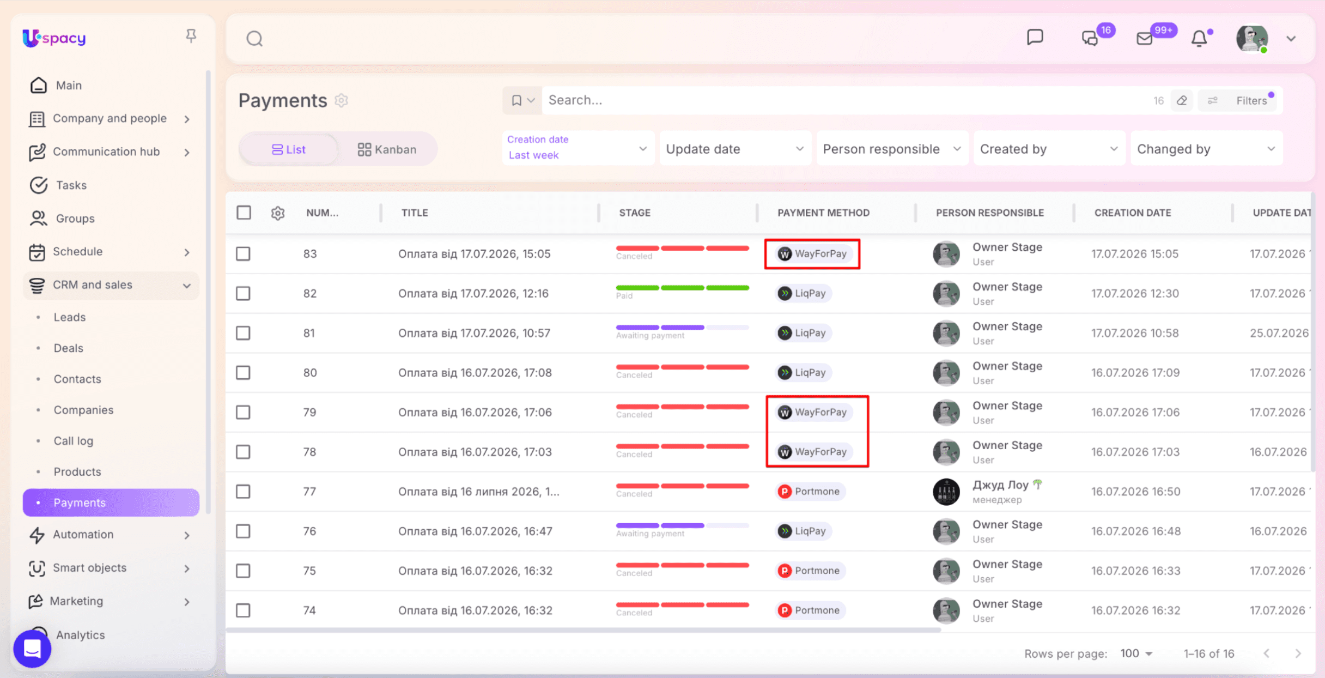This screenshot has width=1325, height=678.
Task: Open Products submenu item
Action: click(x=77, y=472)
